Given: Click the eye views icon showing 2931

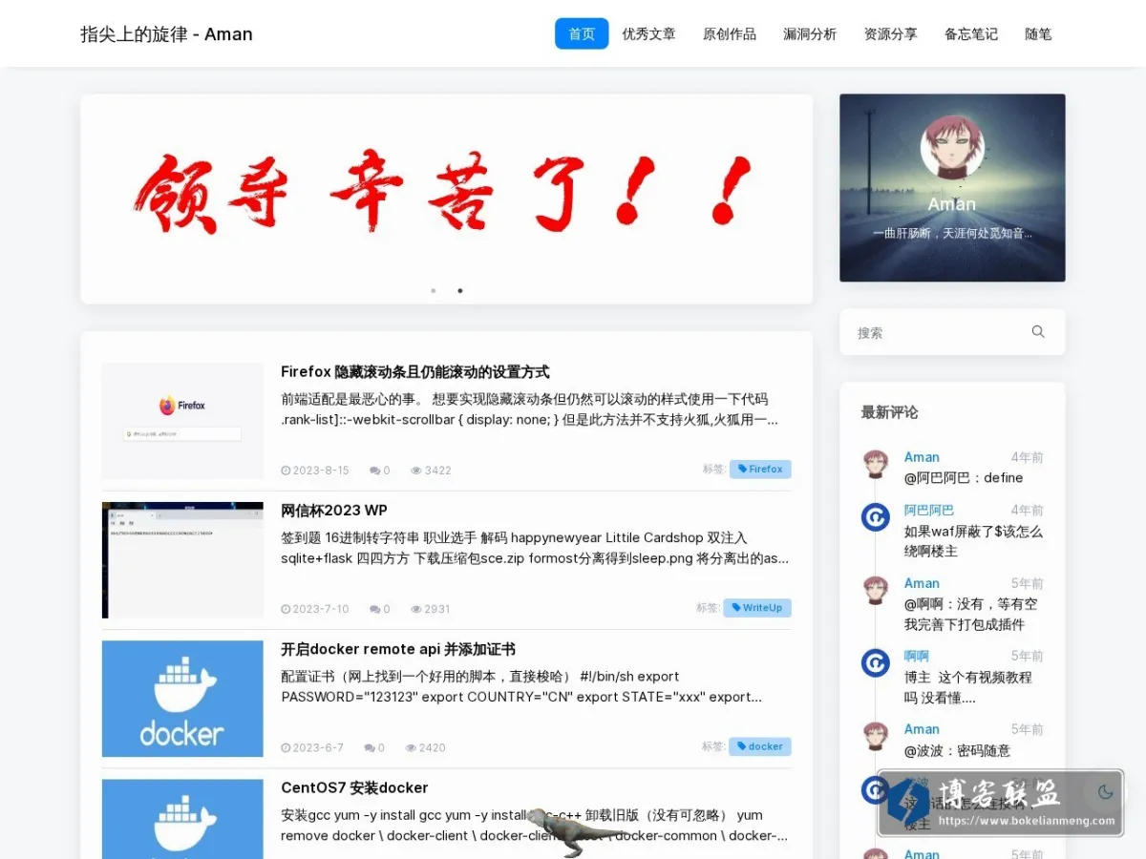Looking at the screenshot, I should (416, 609).
